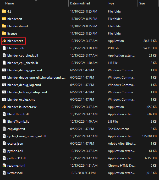Click the blender.exe Blender logo icon
This screenshot has height=180, width=159.
pyautogui.click(x=4, y=41)
